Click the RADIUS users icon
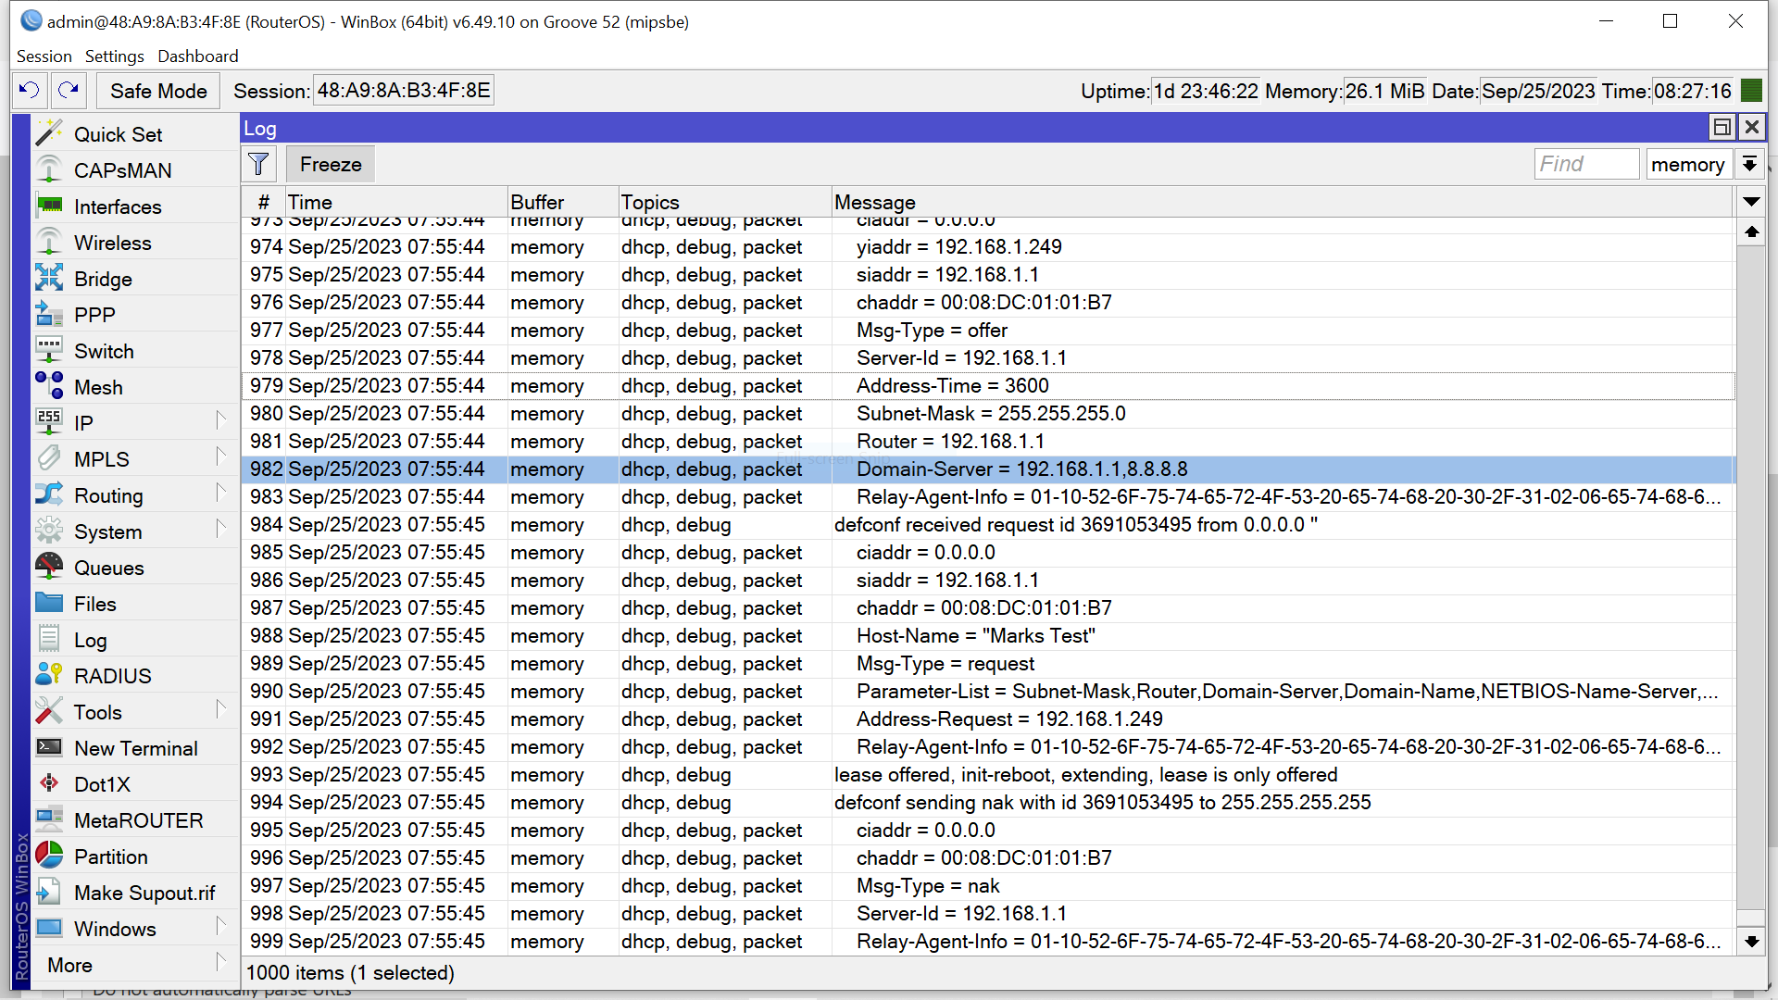The image size is (1778, 1000). (x=49, y=676)
